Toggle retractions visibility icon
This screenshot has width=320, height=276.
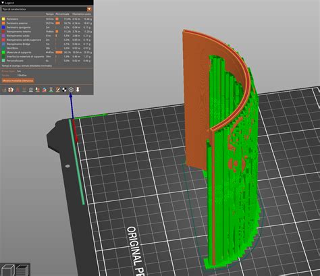click(x=18, y=90)
